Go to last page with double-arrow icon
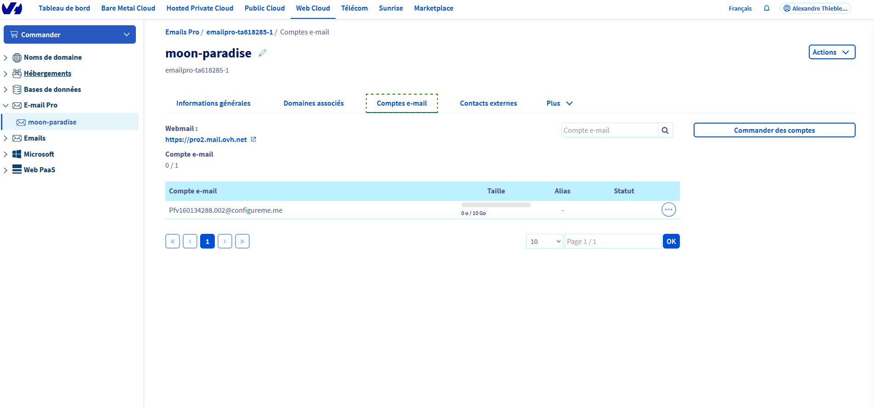This screenshot has width=874, height=407. [242, 241]
